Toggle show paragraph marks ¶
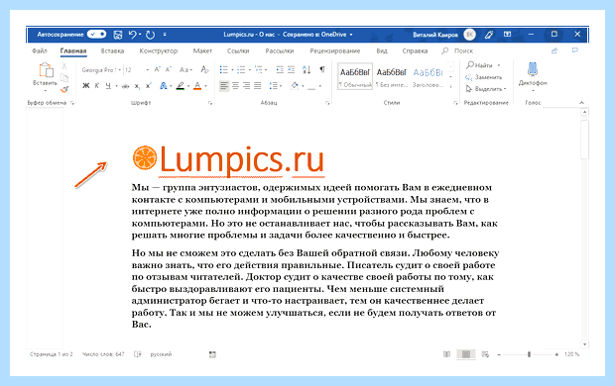 pos(322,69)
